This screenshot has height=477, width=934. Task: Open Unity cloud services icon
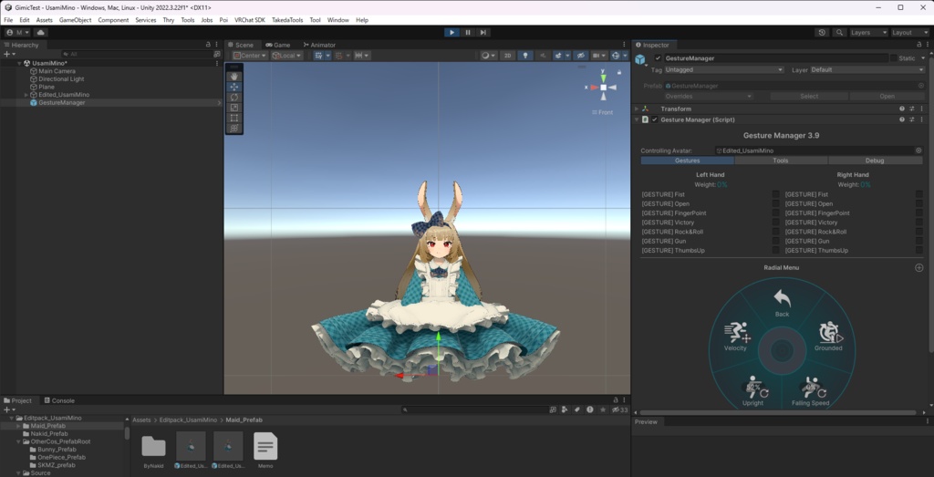(40, 32)
